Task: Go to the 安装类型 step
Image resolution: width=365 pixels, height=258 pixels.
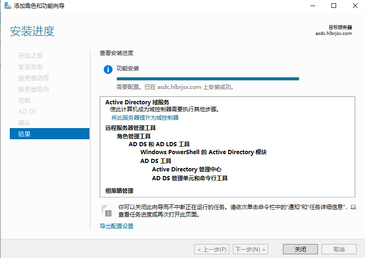Action: point(31,67)
